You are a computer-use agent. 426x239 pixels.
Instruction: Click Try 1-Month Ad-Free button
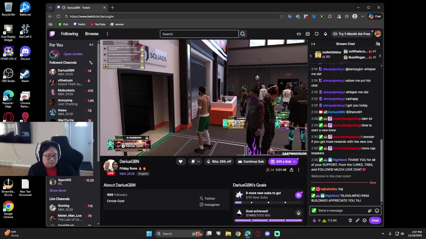[x=351, y=34]
